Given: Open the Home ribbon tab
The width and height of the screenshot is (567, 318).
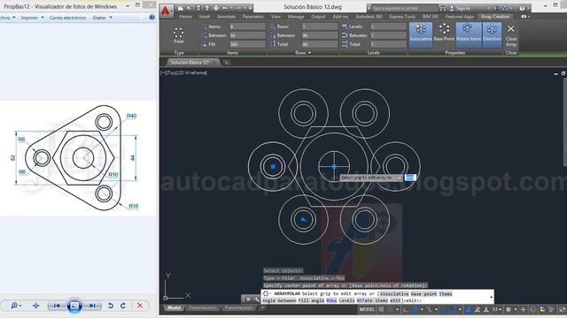Looking at the screenshot, I should pos(185,17).
